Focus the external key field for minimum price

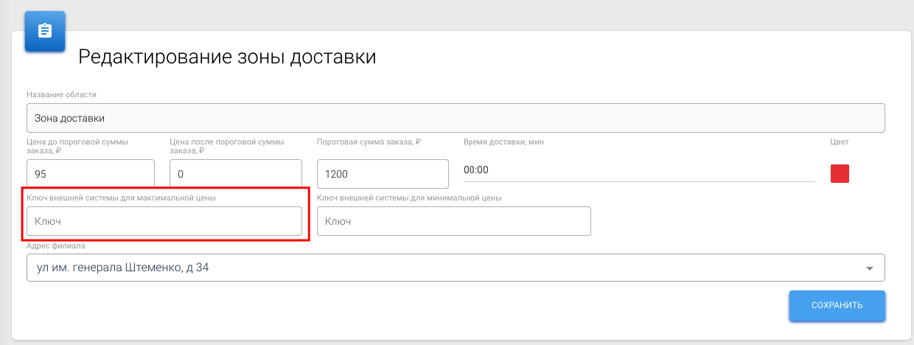tap(453, 221)
